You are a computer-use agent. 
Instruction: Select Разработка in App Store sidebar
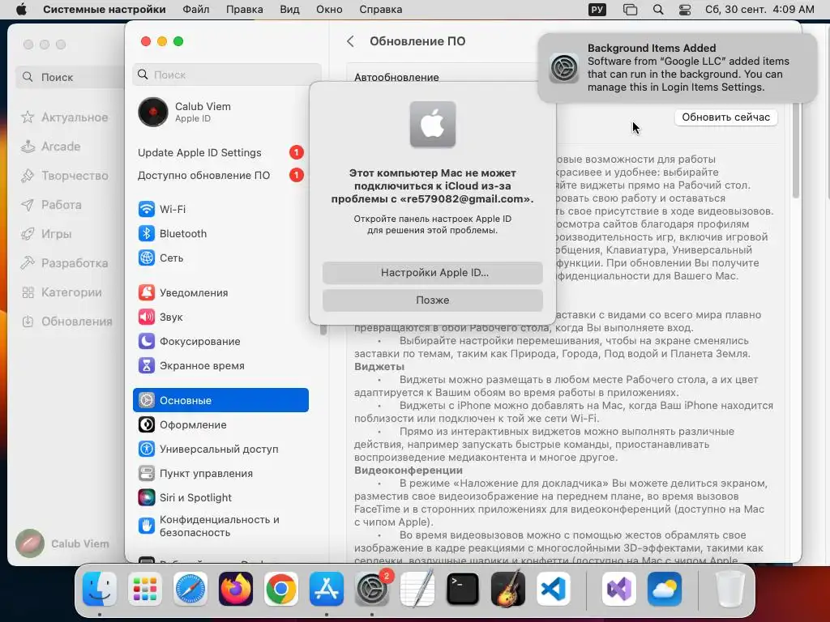pyautogui.click(x=65, y=263)
